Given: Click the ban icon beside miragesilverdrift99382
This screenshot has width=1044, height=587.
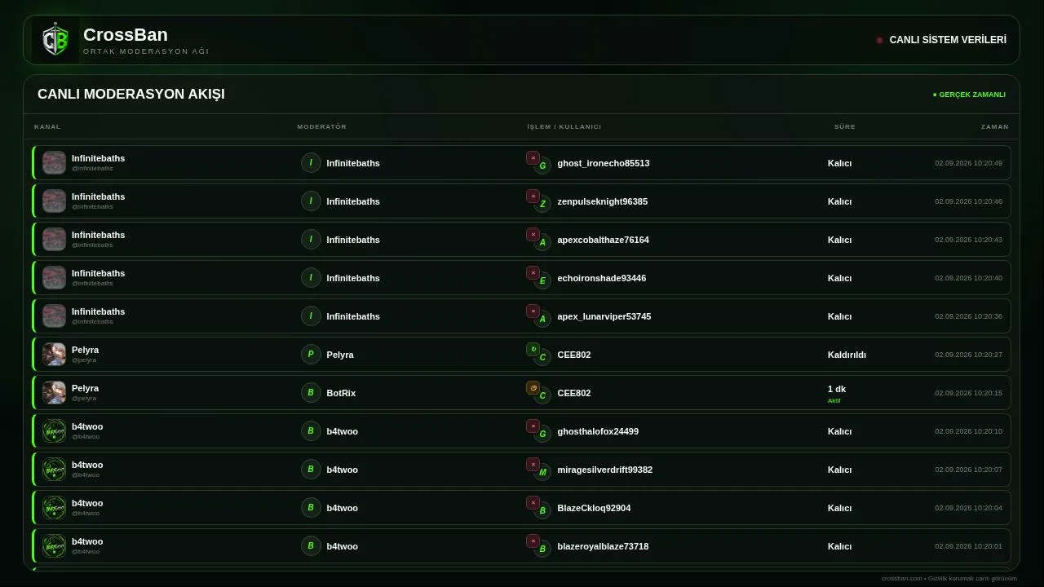Looking at the screenshot, I should coord(533,465).
